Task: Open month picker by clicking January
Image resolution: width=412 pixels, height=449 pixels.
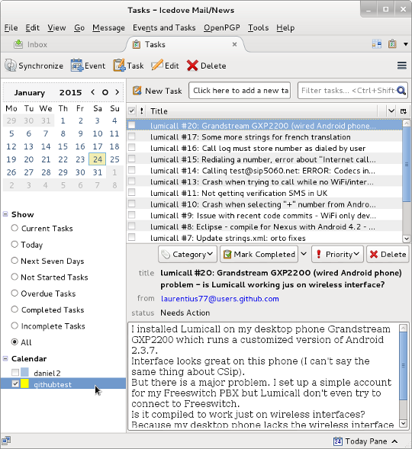Action: 30,92
